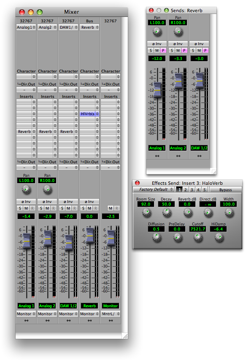This screenshot has height=360, width=246.
Task: Click the Monitor channel name label
Action: pyautogui.click(x=111, y=306)
